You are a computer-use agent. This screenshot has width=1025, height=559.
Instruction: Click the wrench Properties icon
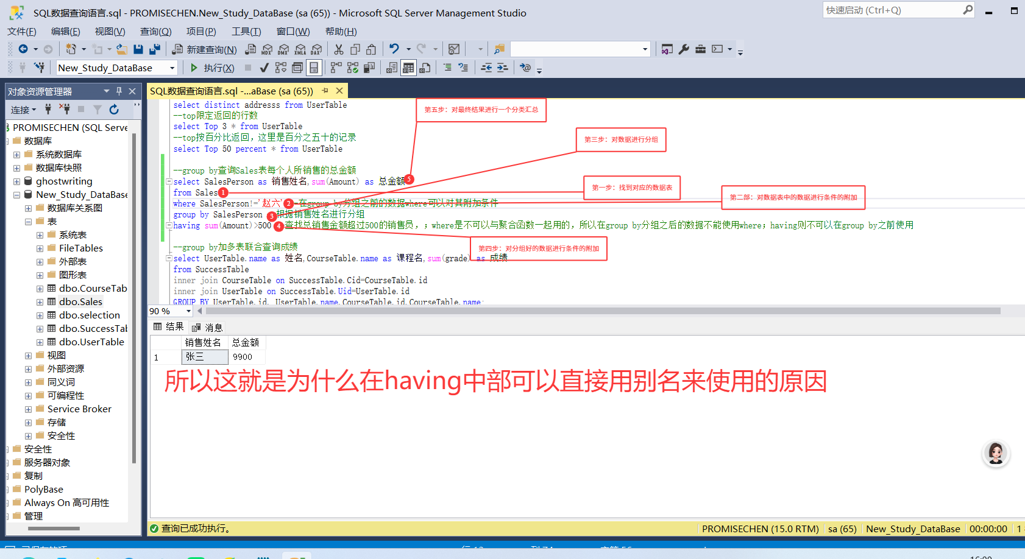click(x=684, y=49)
